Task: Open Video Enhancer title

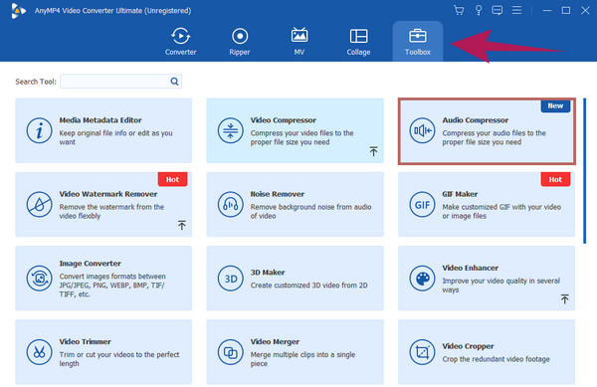Action: pyautogui.click(x=470, y=268)
